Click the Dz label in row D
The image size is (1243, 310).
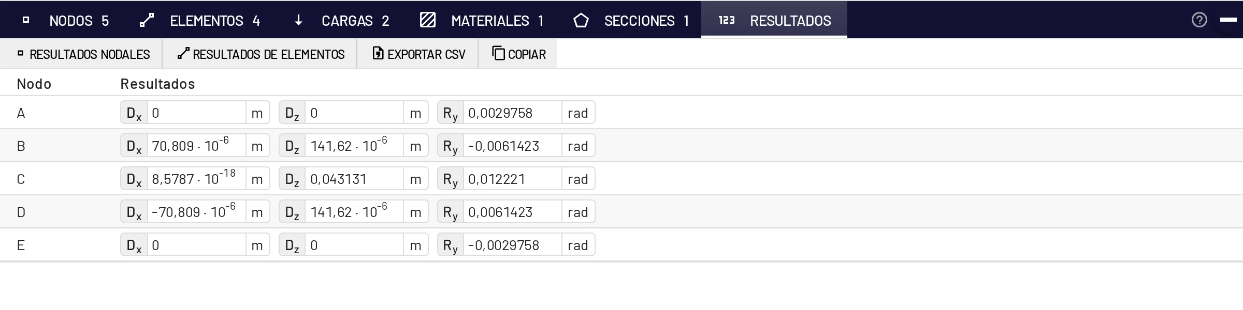click(x=292, y=212)
